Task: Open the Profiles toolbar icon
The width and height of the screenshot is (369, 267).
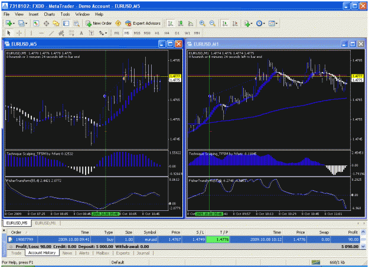Action: pos(21,23)
